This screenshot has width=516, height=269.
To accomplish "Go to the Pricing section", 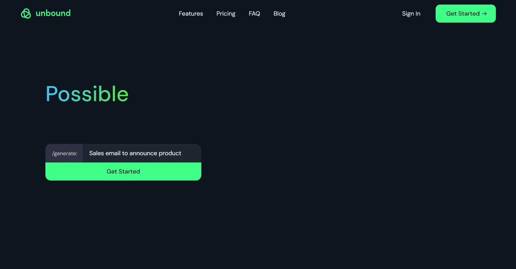I will [226, 14].
